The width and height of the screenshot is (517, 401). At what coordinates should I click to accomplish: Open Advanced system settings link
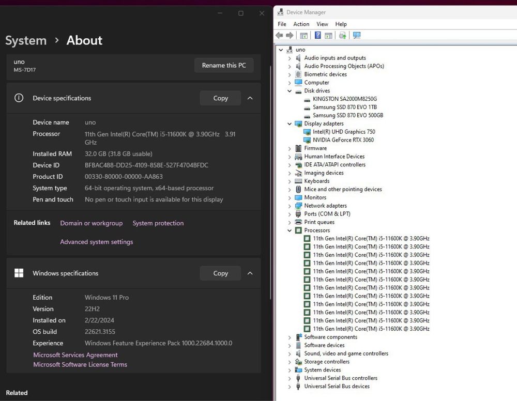(x=97, y=242)
